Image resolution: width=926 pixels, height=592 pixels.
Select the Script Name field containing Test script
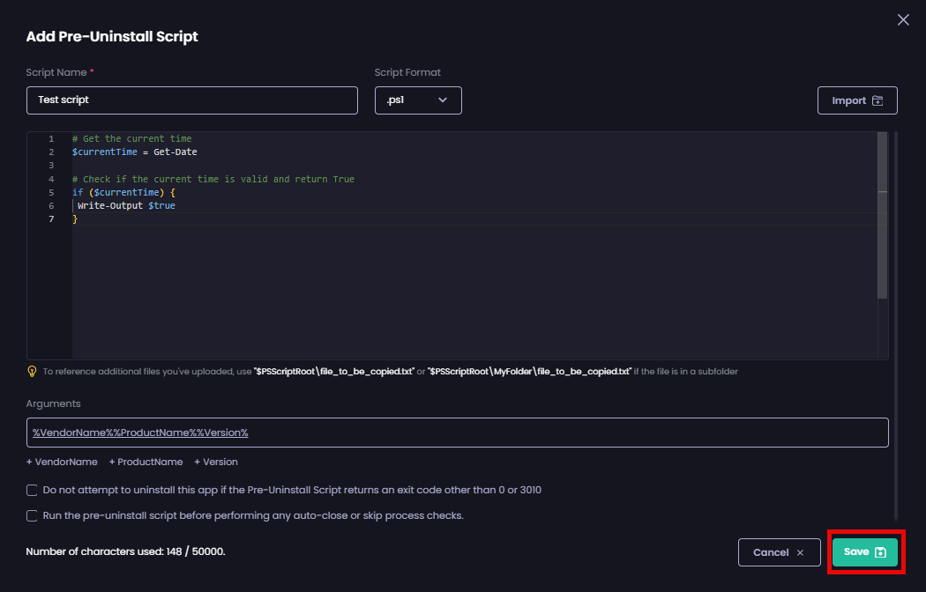192,100
